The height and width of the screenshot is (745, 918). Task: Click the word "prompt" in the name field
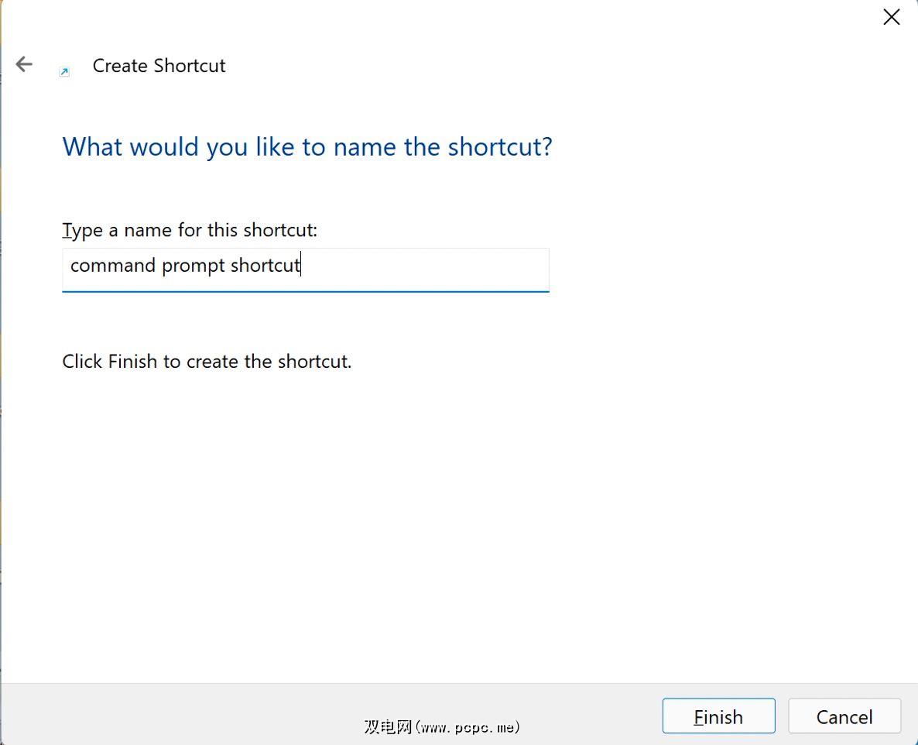coord(193,266)
